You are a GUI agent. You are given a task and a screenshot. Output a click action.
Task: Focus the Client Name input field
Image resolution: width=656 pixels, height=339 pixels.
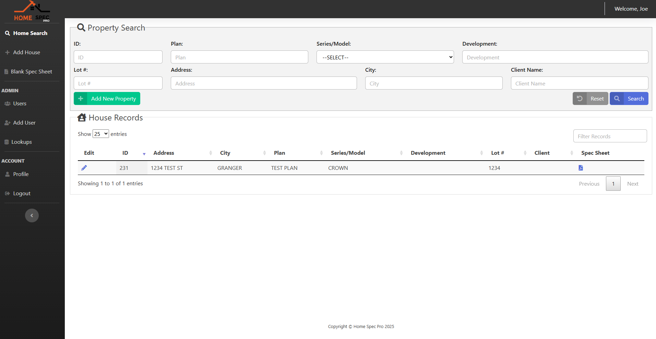(x=579, y=83)
